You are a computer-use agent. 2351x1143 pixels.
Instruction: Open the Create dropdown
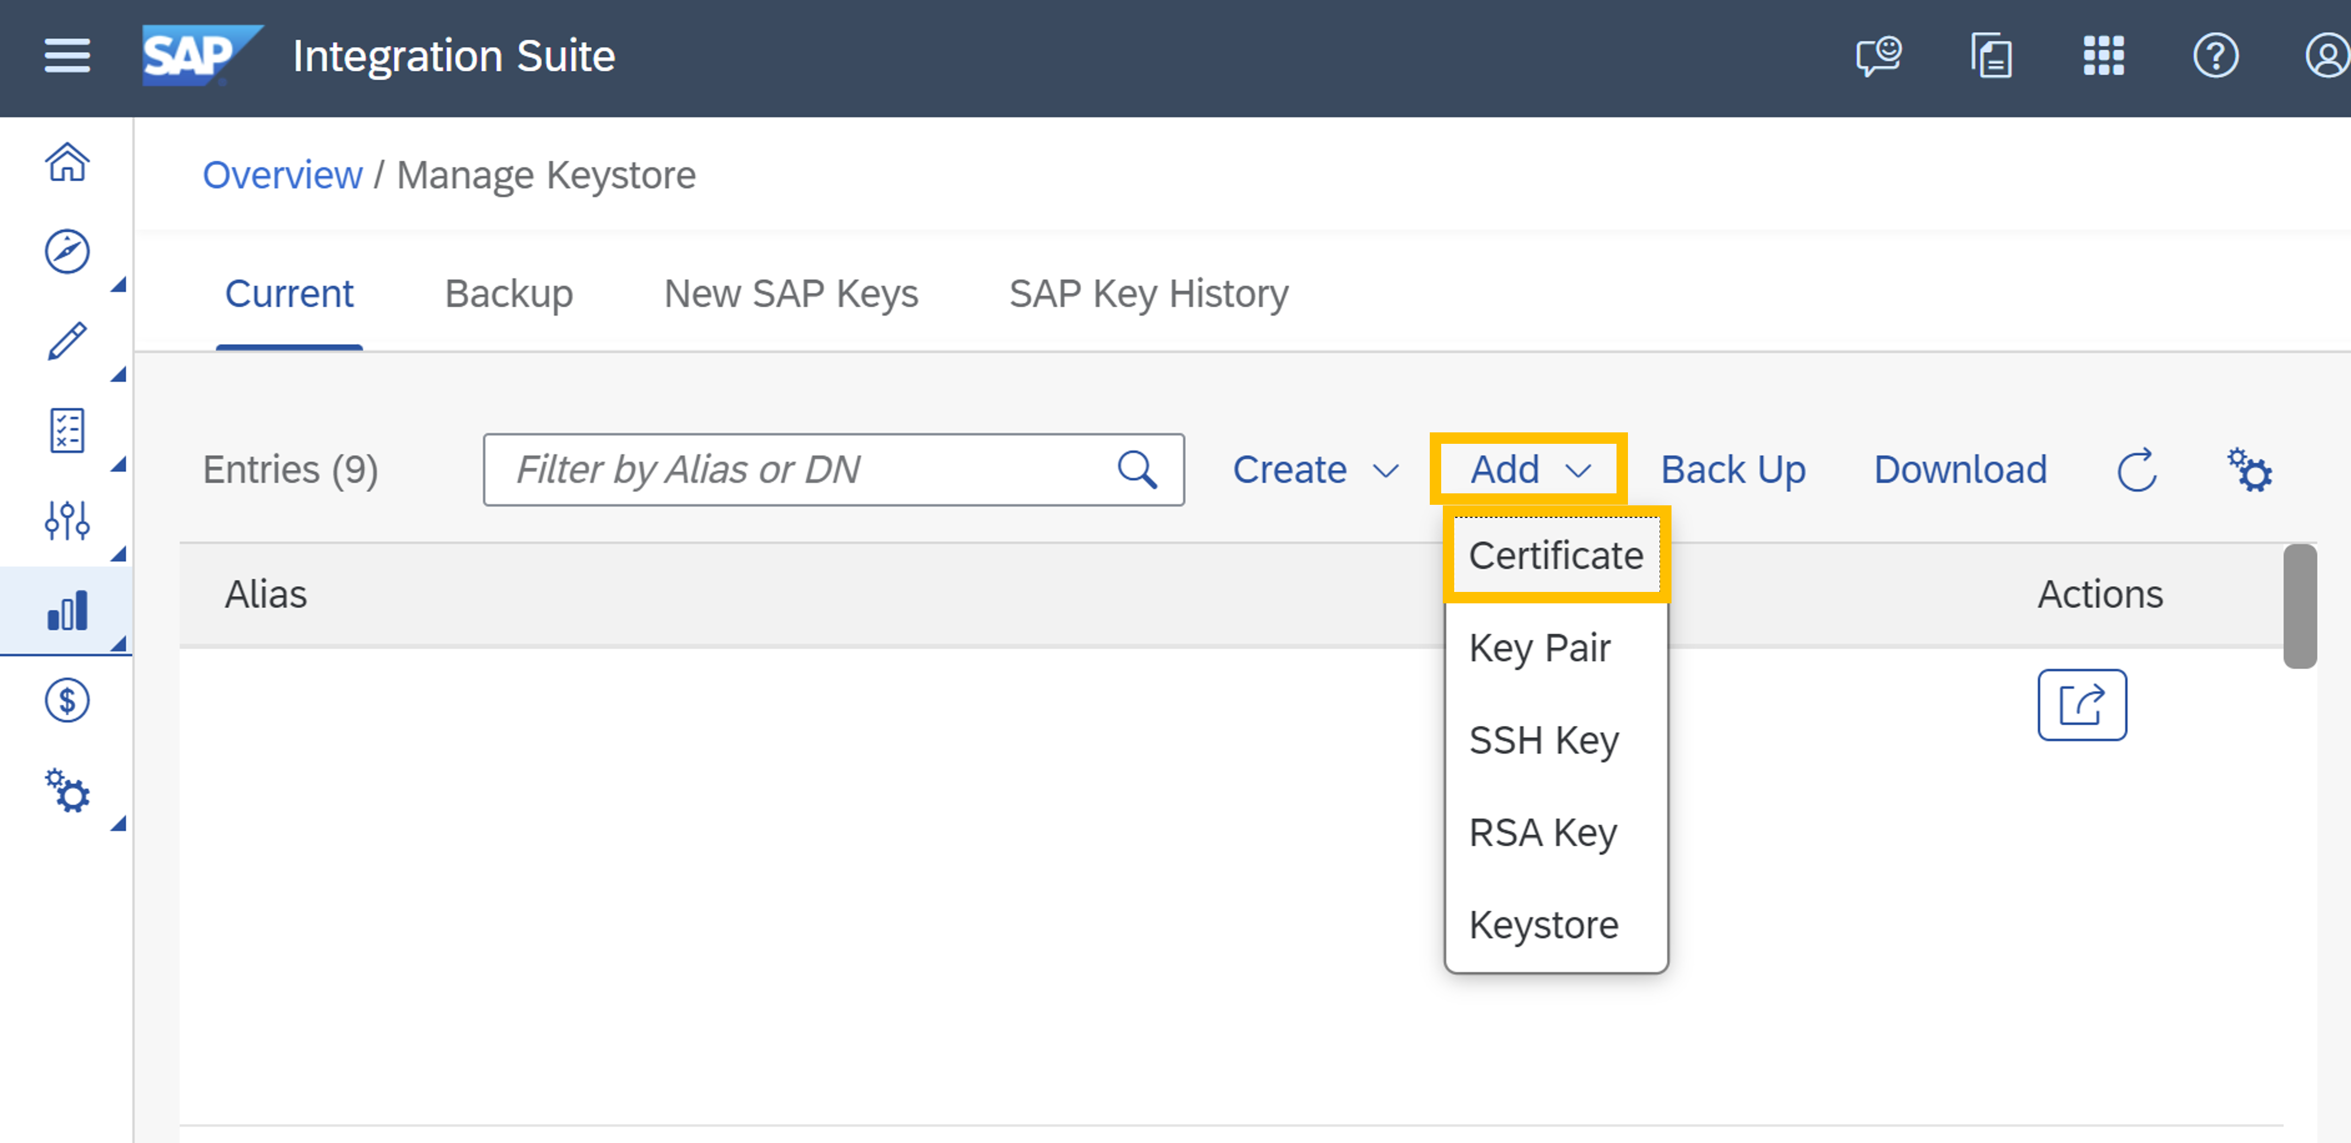pos(1314,469)
